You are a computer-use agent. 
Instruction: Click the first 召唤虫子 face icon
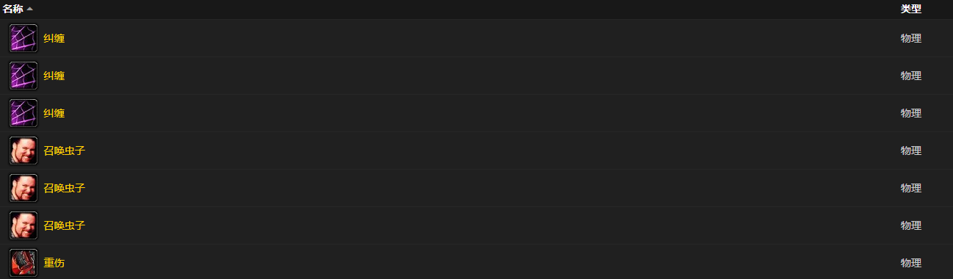point(24,151)
